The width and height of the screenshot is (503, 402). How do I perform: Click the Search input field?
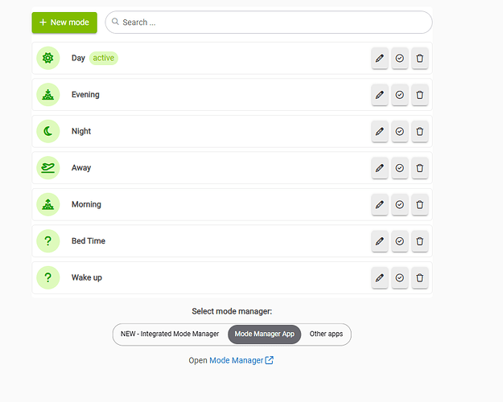pyautogui.click(x=274, y=23)
